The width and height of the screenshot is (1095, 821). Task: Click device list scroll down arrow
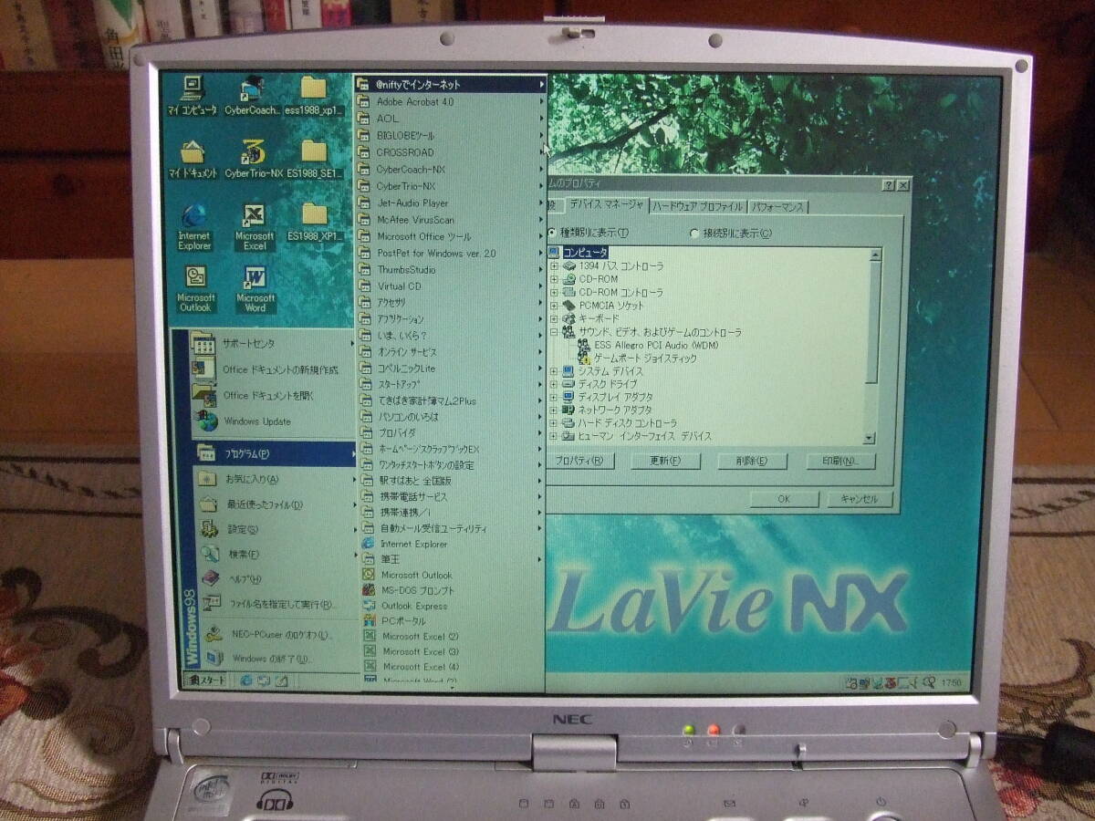(x=869, y=438)
